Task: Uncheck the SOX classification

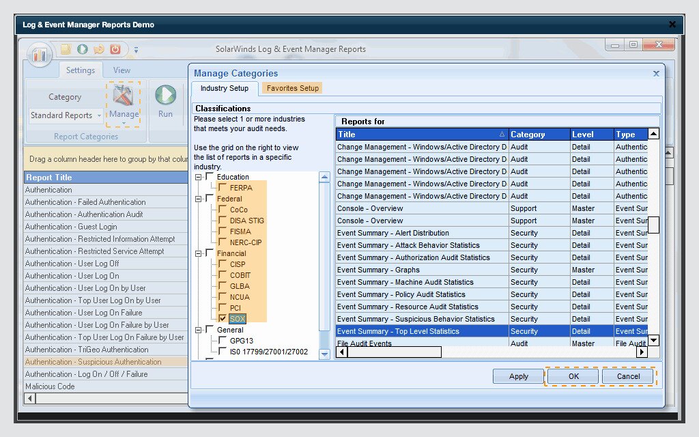Action: pos(222,318)
